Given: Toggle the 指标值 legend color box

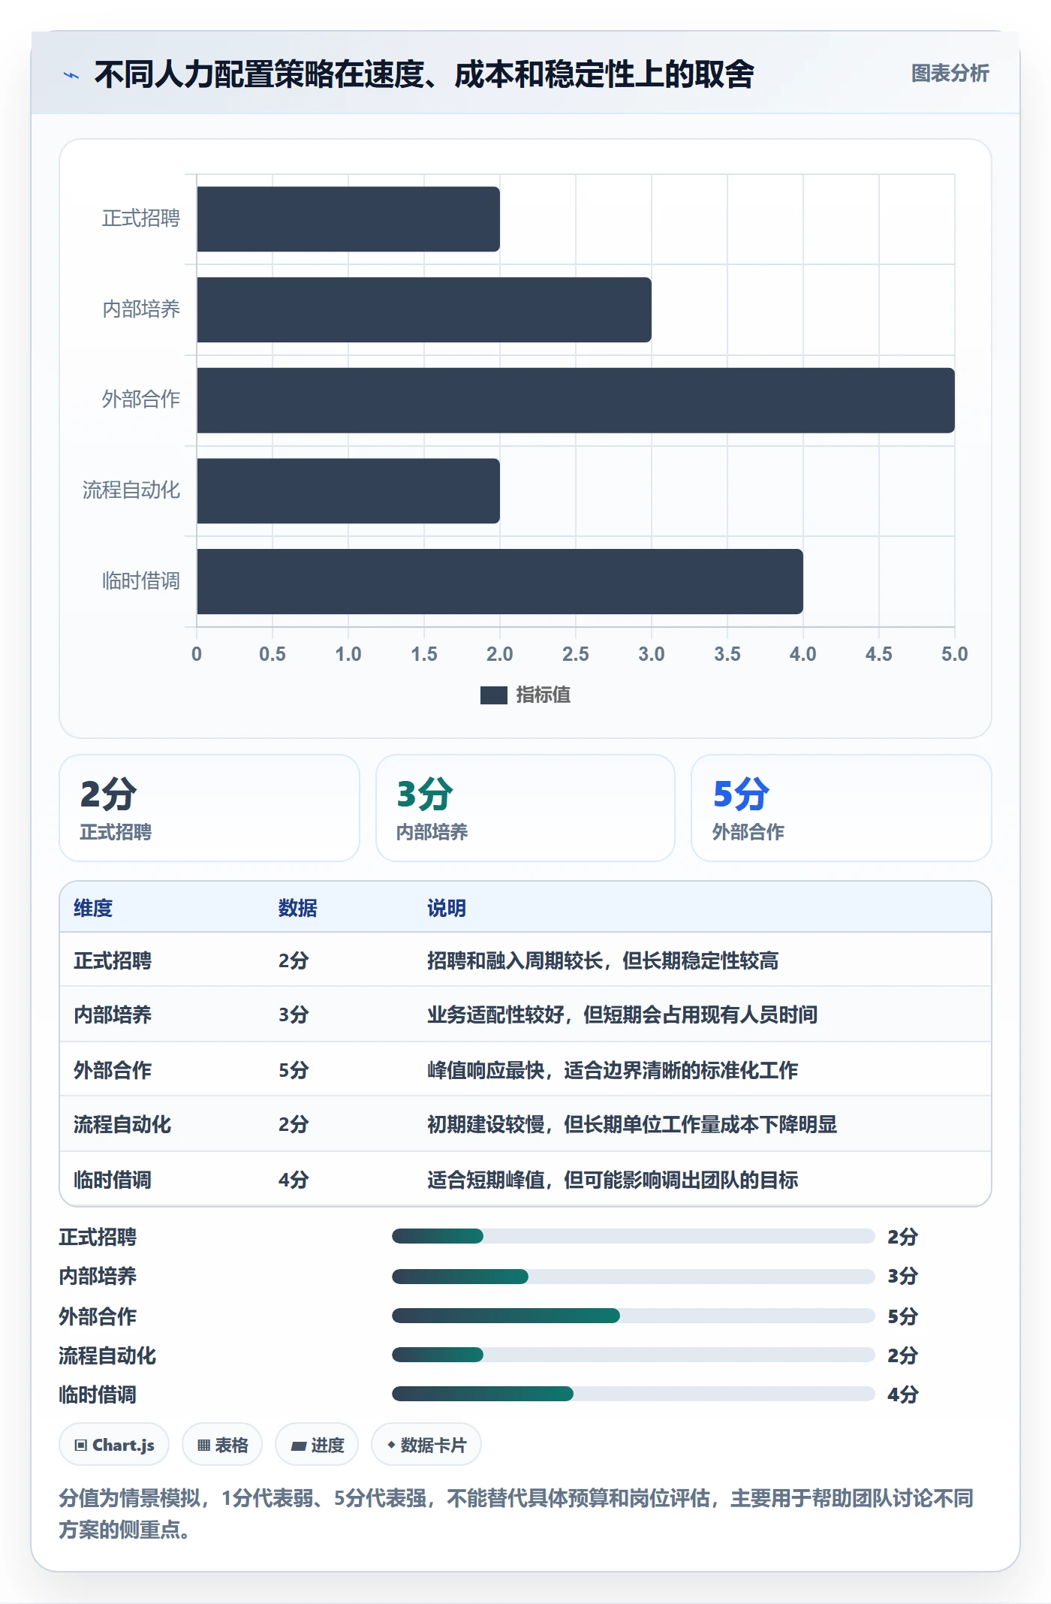Looking at the screenshot, I should tap(493, 695).
